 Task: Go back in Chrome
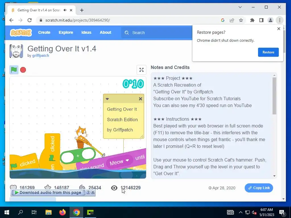click(x=11, y=20)
